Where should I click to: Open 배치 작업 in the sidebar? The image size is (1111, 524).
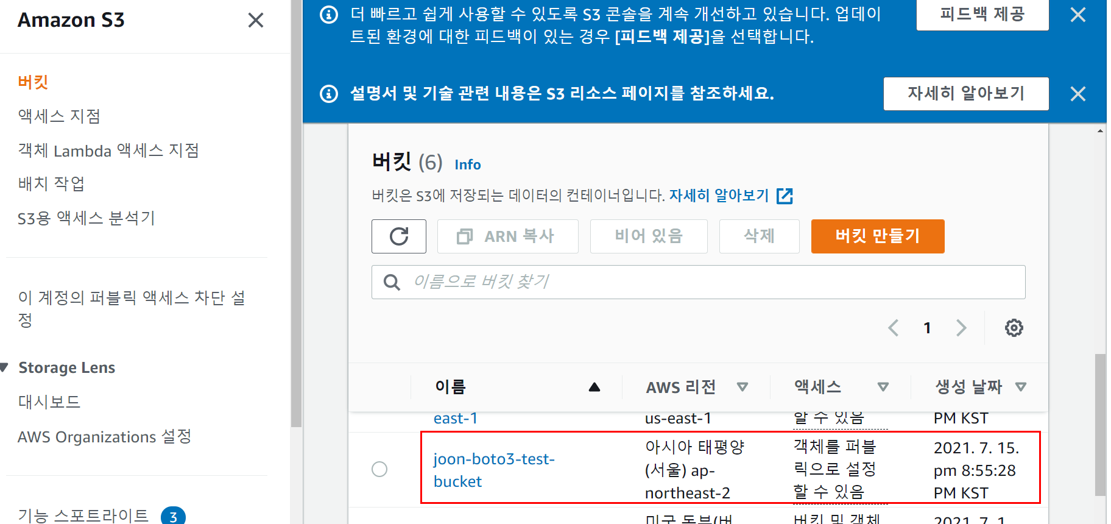click(51, 184)
